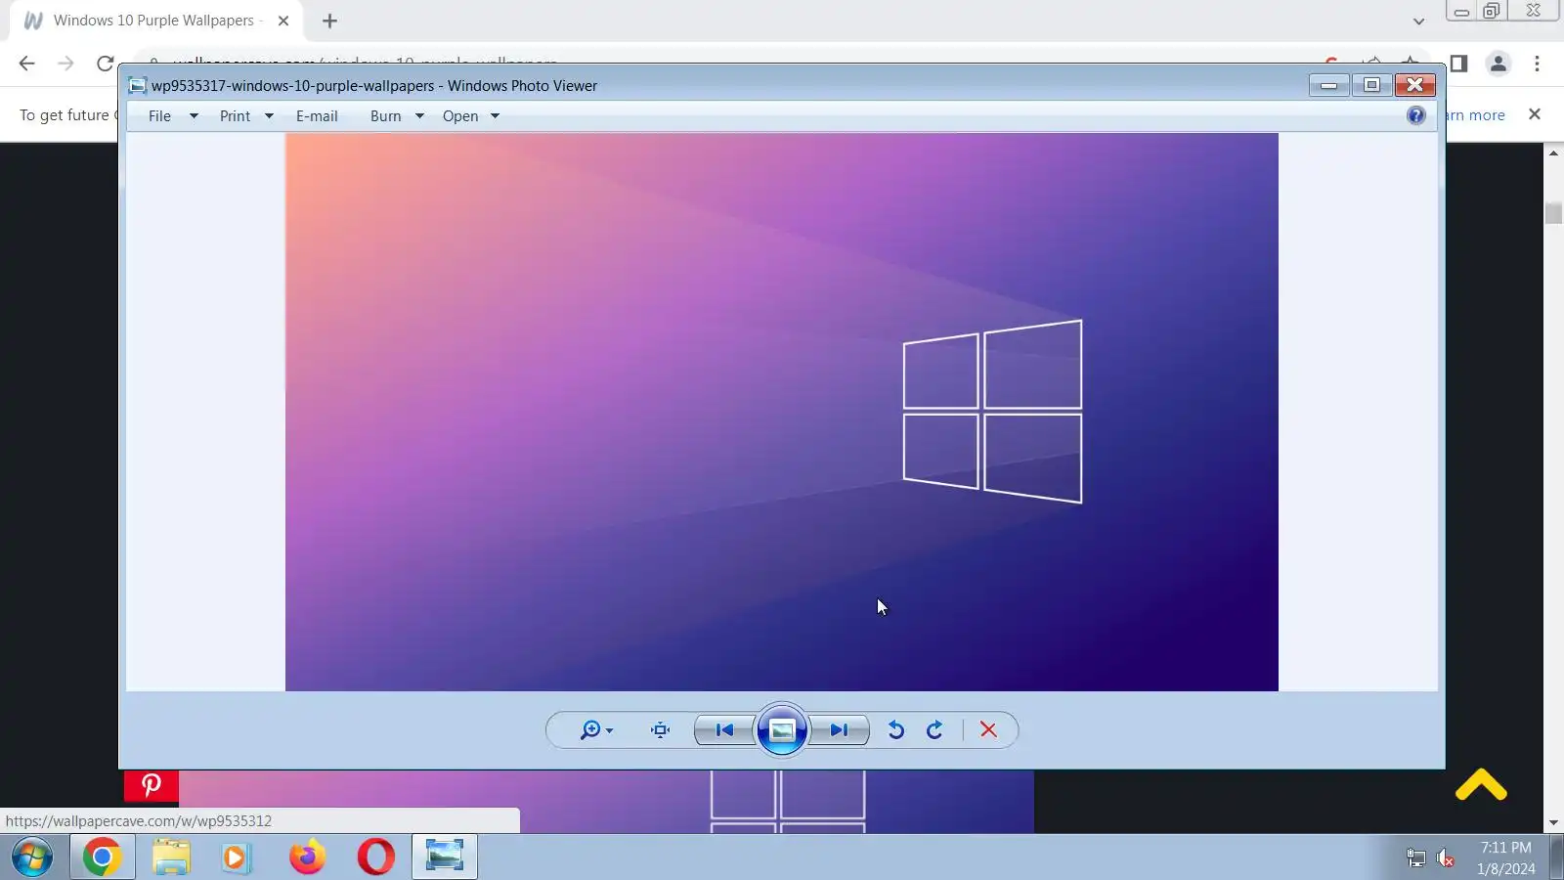Rotate the photo counterclockwise
The width and height of the screenshot is (1564, 880).
tap(895, 730)
